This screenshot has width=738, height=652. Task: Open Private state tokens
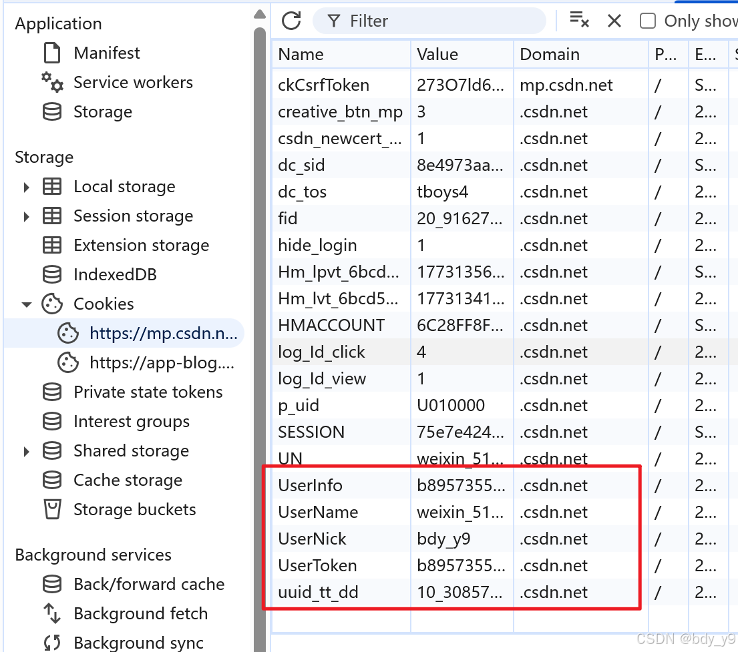pos(148,392)
